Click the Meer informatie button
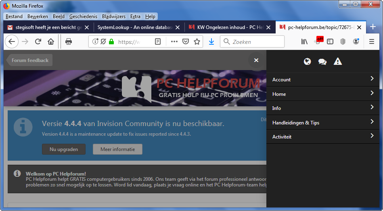Screen dimensions: 383x211 (x=117, y=149)
